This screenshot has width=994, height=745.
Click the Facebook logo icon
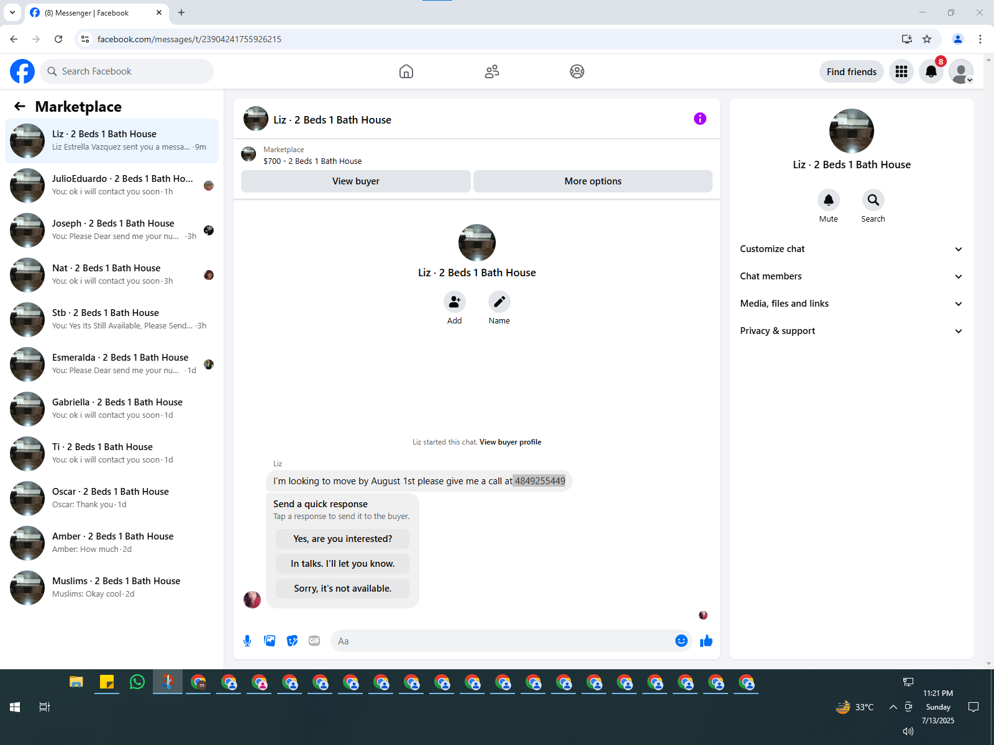click(22, 71)
